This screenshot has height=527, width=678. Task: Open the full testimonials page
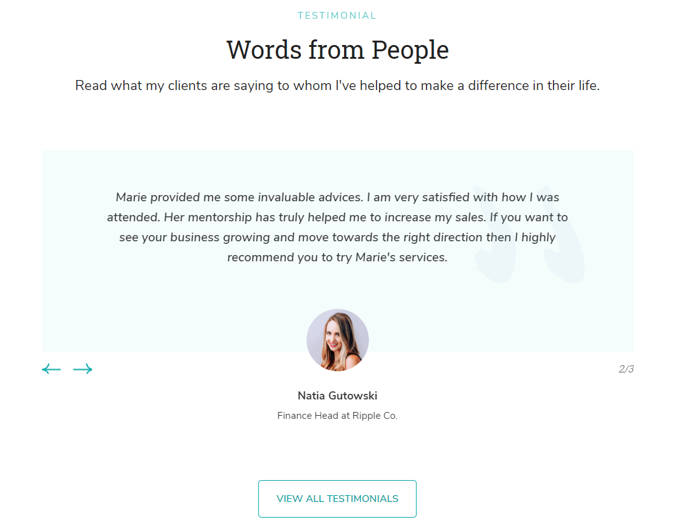click(x=337, y=498)
